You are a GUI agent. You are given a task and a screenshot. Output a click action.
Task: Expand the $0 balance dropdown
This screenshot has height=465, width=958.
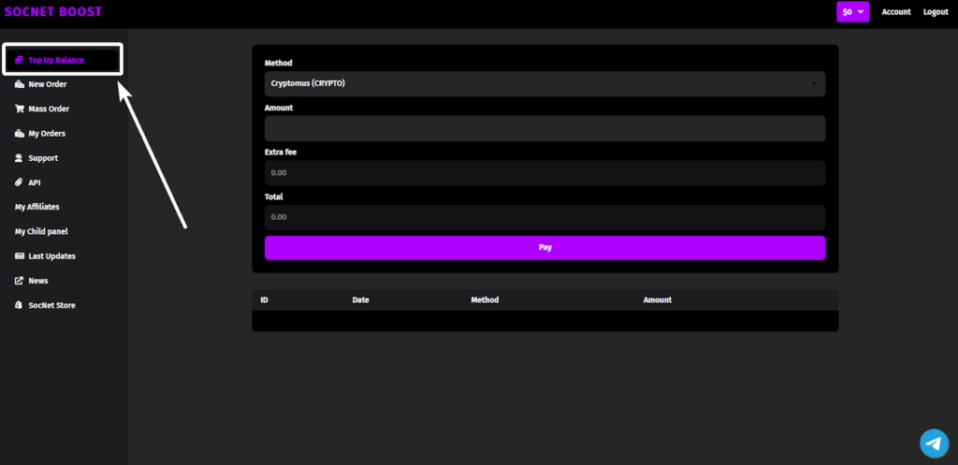(x=852, y=12)
